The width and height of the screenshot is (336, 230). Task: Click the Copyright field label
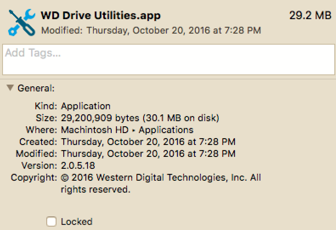(34, 178)
